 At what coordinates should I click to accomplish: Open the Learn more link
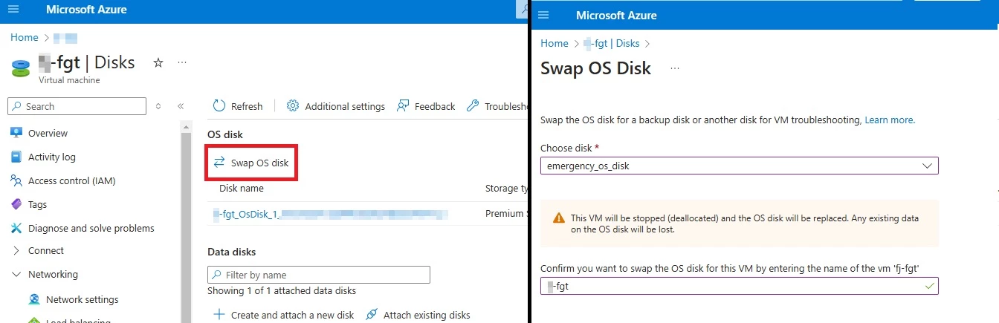[889, 120]
